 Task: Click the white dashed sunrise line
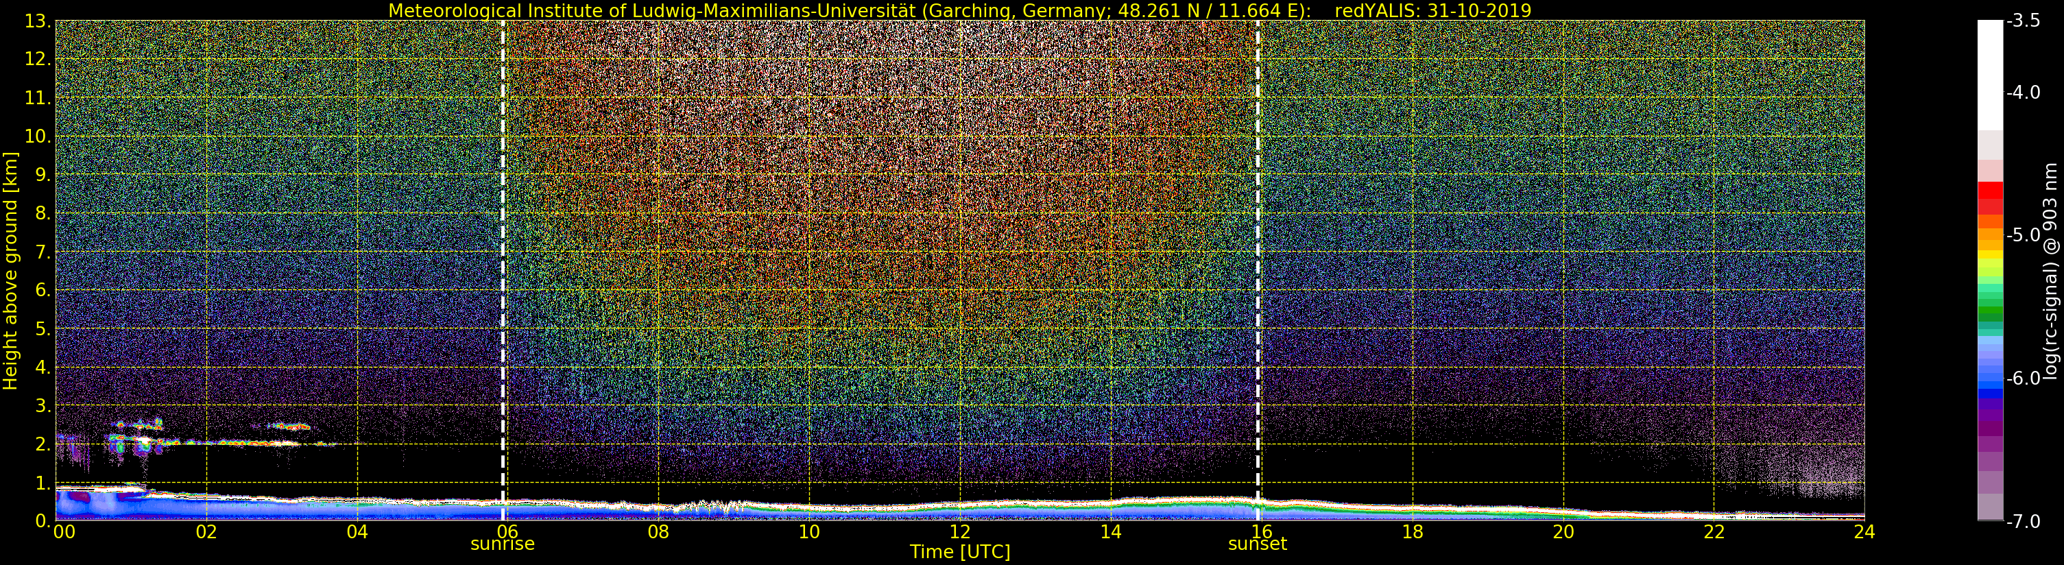[503, 270]
